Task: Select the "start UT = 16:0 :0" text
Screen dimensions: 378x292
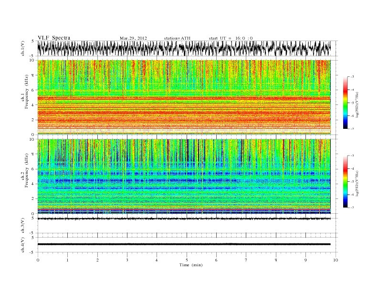Action: coord(231,38)
